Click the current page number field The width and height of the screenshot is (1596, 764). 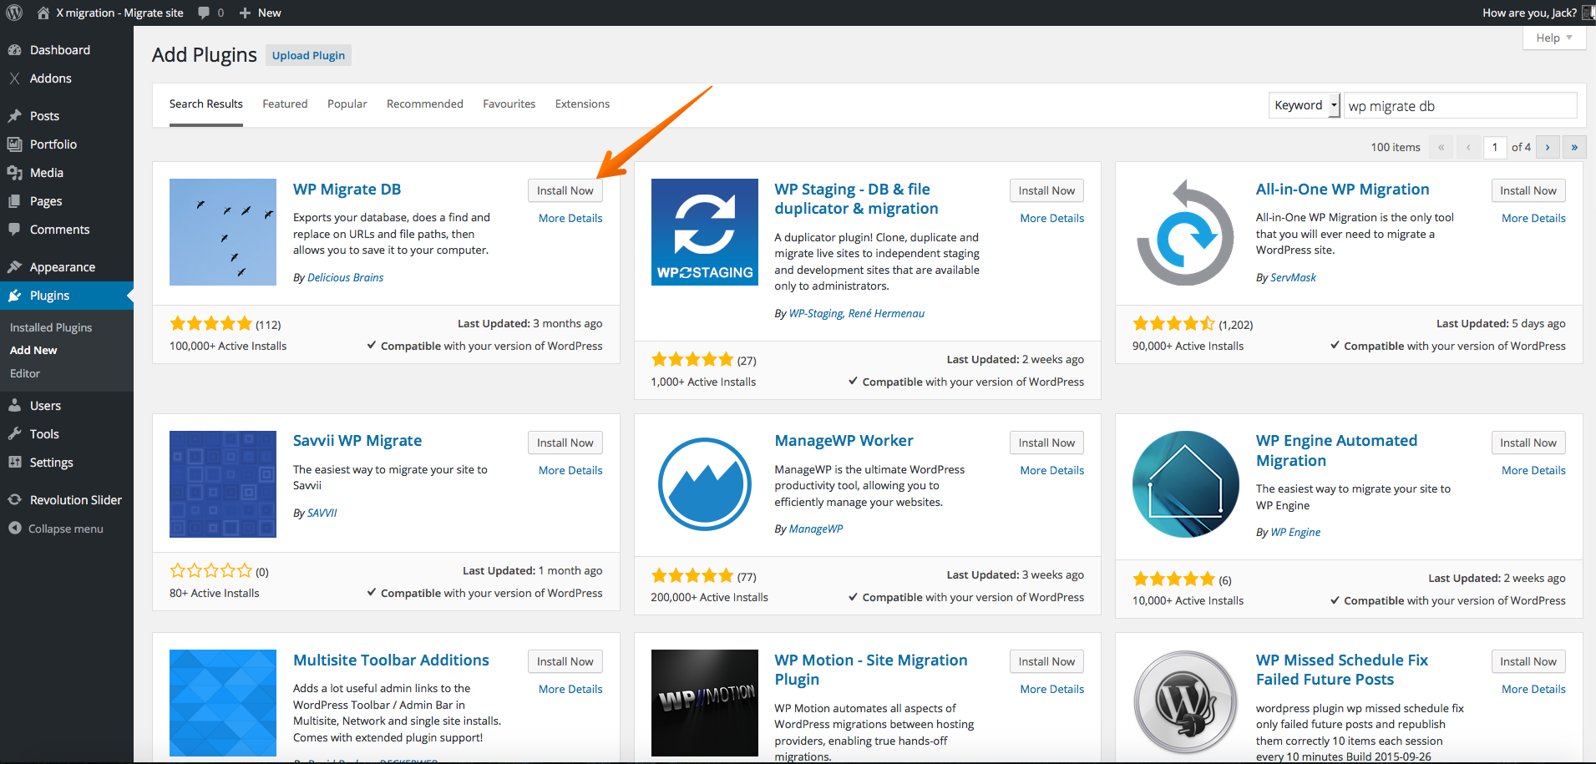pos(1495,147)
